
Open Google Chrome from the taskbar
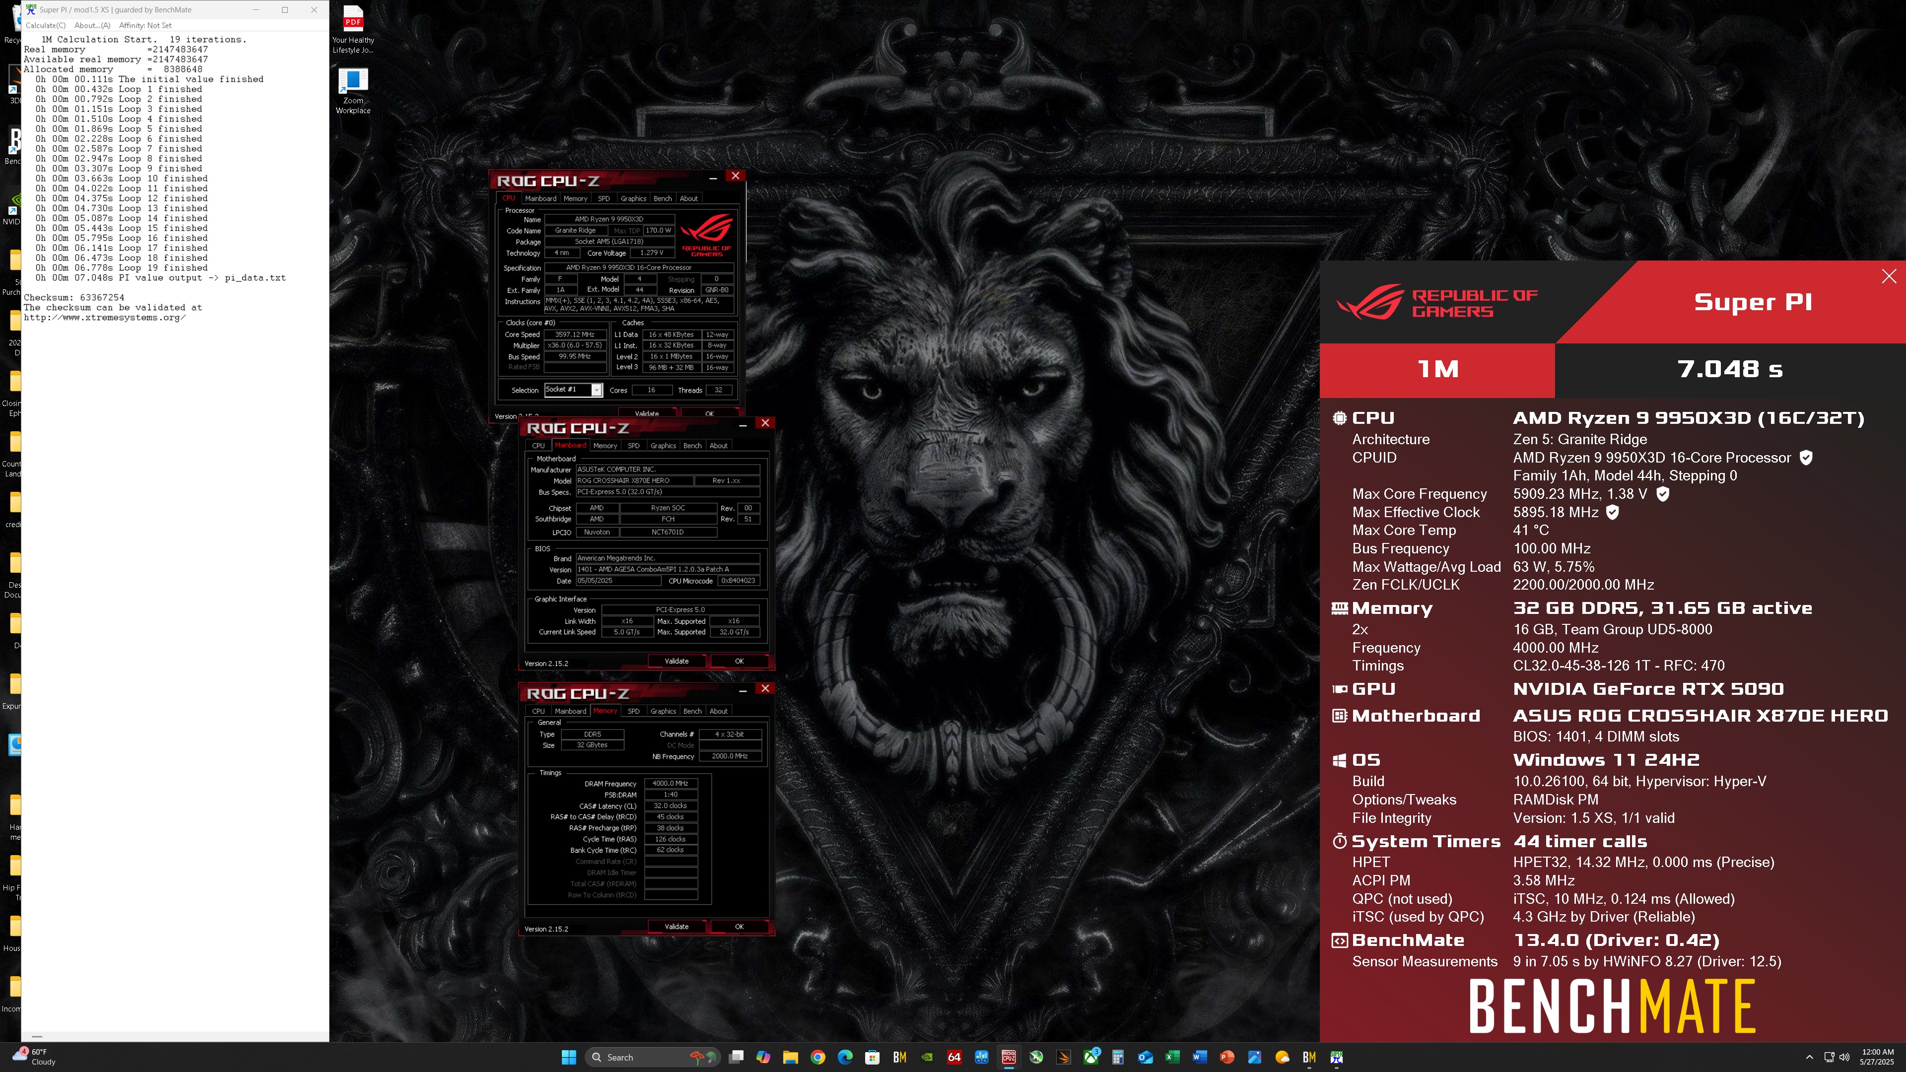[817, 1057]
